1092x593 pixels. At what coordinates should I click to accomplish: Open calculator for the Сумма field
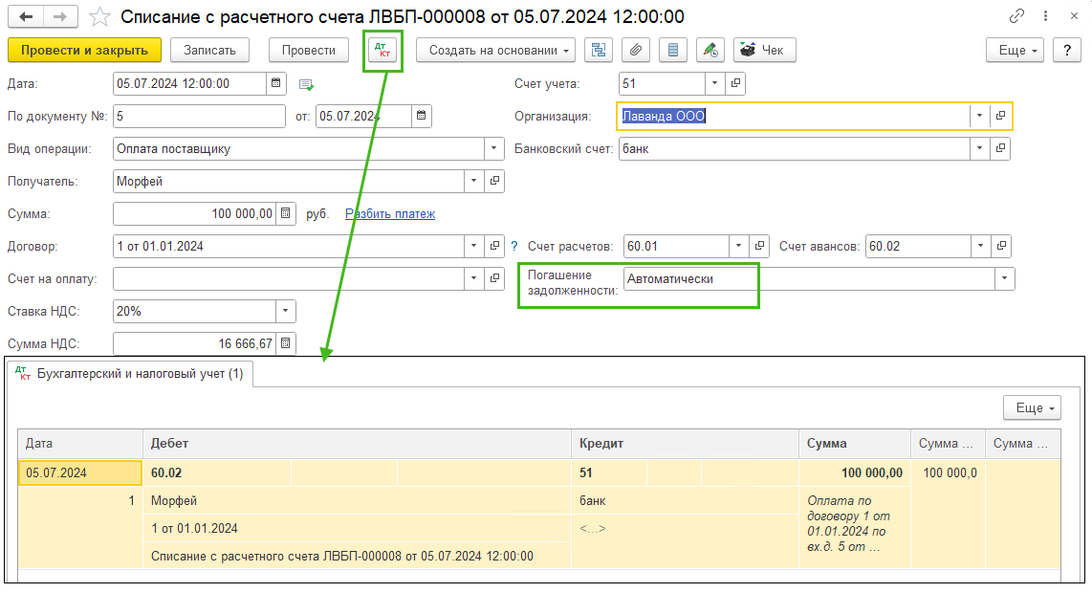tap(286, 213)
